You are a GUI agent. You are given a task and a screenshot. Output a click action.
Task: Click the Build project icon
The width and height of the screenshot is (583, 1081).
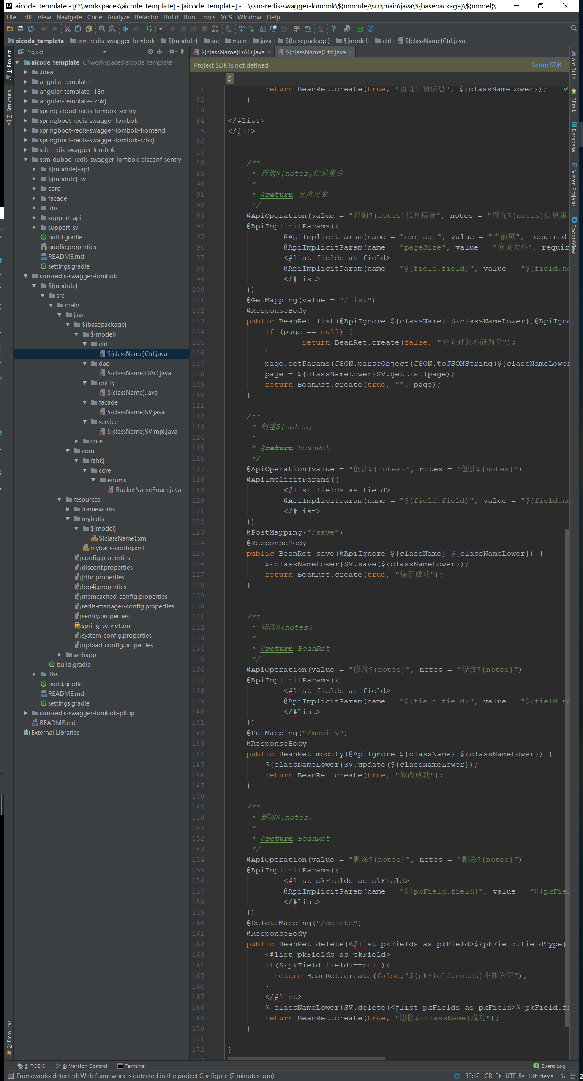click(x=150, y=29)
